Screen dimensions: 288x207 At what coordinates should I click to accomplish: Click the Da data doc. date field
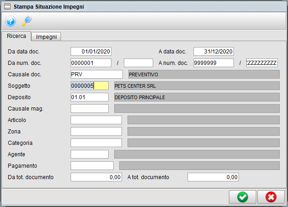pyautogui.click(x=91, y=51)
